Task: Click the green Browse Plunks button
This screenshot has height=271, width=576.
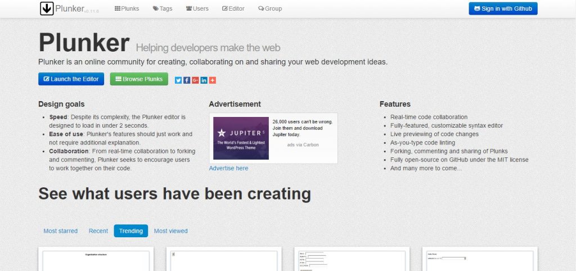Action: (139, 79)
